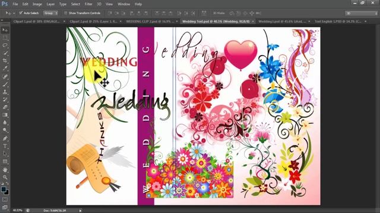The image size is (380, 213).
Task: Open the Group auto-select dropdown
Action: 50,13
